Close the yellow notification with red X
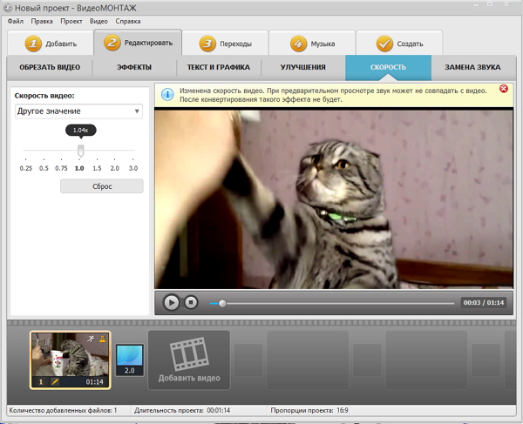This screenshot has width=523, height=424. pyautogui.click(x=504, y=89)
